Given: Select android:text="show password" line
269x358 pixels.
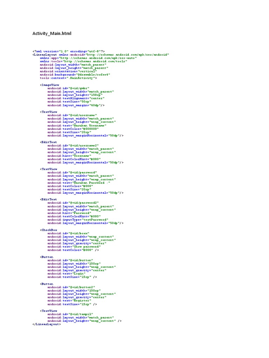Looking at the screenshot, I should [74, 246].
